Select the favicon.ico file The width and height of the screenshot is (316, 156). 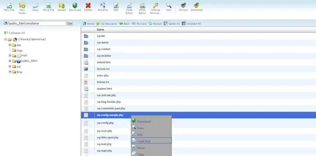tap(198, 69)
